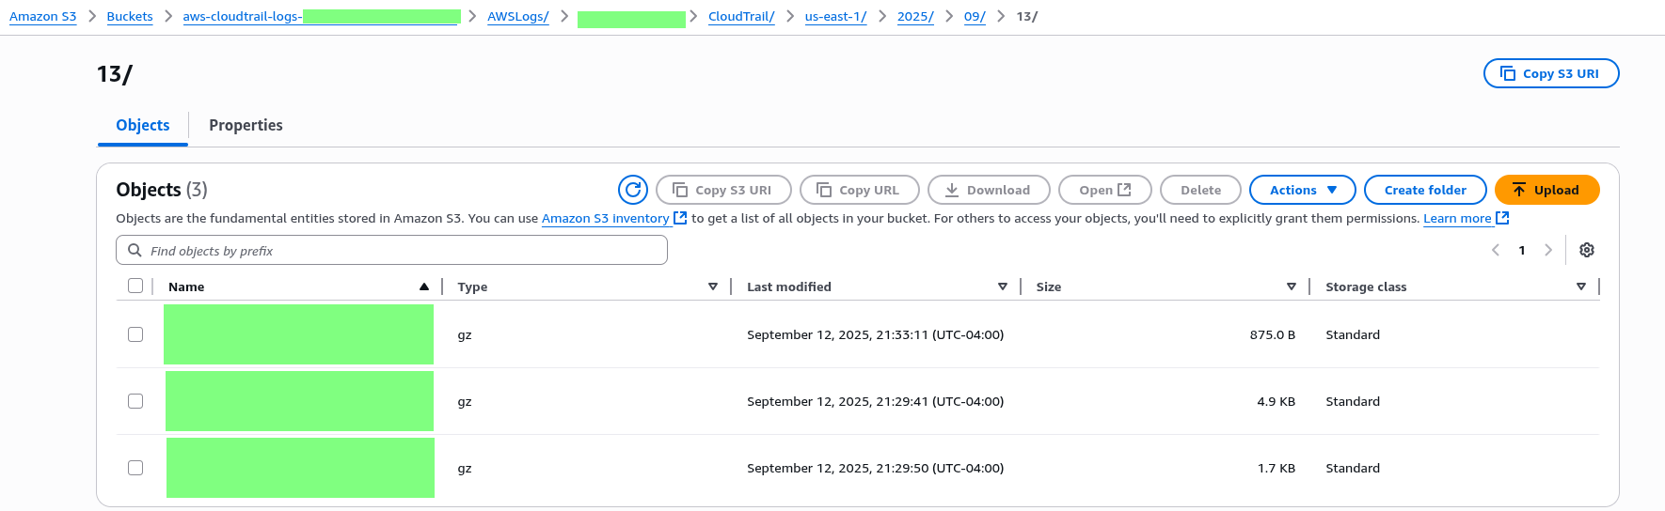Toggle the select all objects checkbox
Image resolution: width=1665 pixels, height=511 pixels.
click(x=135, y=286)
